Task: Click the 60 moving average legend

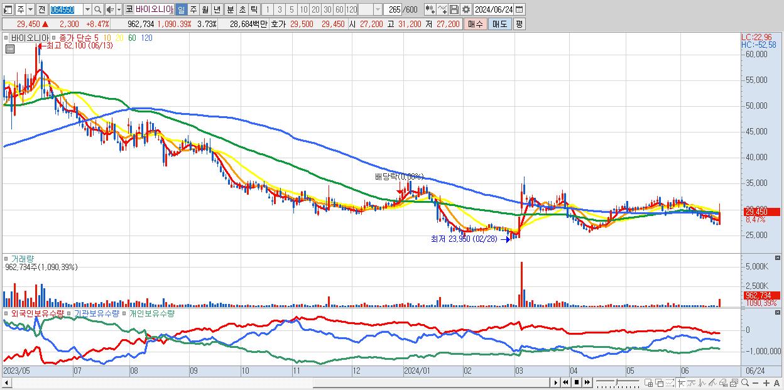Action: [132, 38]
